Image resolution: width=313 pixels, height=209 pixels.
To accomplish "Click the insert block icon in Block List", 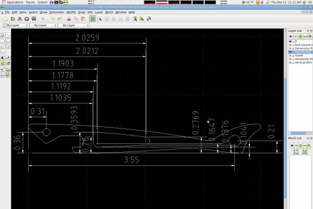I will click(x=305, y=152).
